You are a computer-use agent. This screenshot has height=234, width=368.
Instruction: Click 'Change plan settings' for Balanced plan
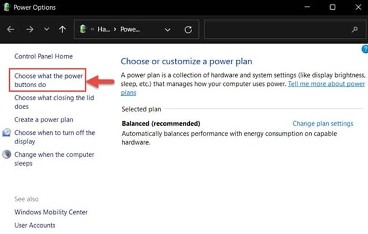pyautogui.click(x=323, y=123)
